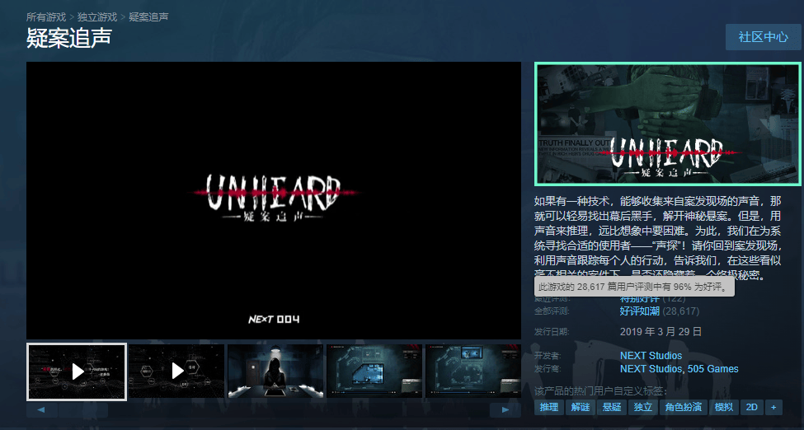
Task: Go to 所有游戏 breadcrumb
Action: coord(46,16)
